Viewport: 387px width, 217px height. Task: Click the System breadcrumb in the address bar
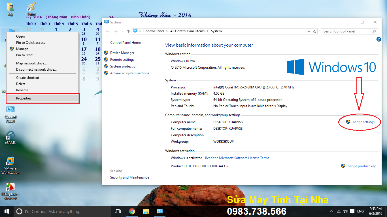point(216,31)
